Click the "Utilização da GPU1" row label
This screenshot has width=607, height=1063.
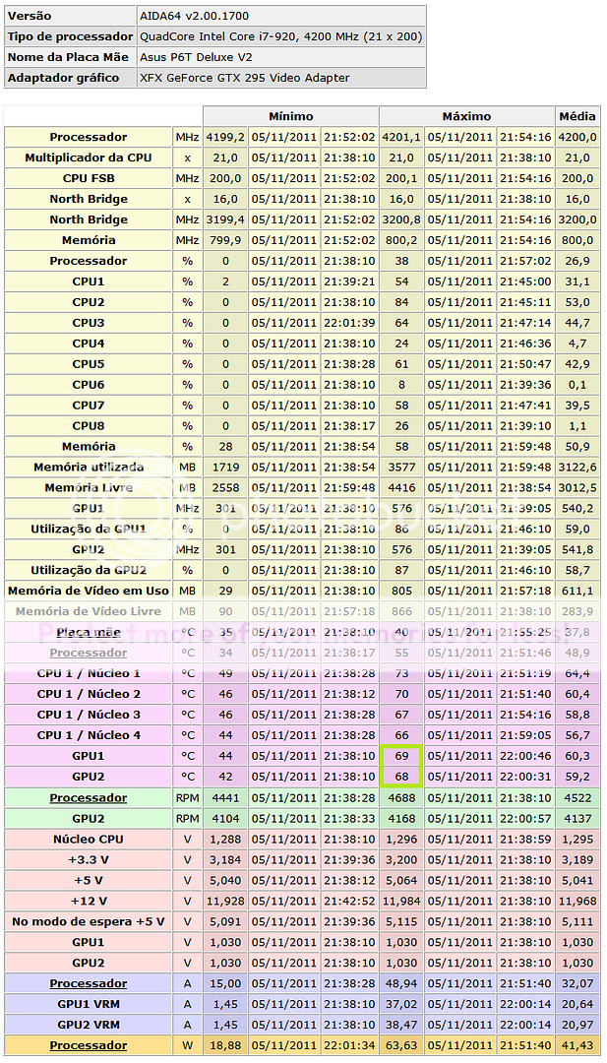click(x=88, y=530)
